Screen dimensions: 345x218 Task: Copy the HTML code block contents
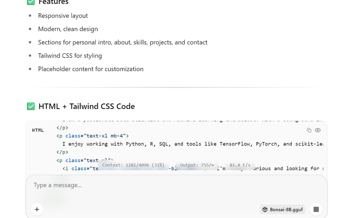click(309, 130)
